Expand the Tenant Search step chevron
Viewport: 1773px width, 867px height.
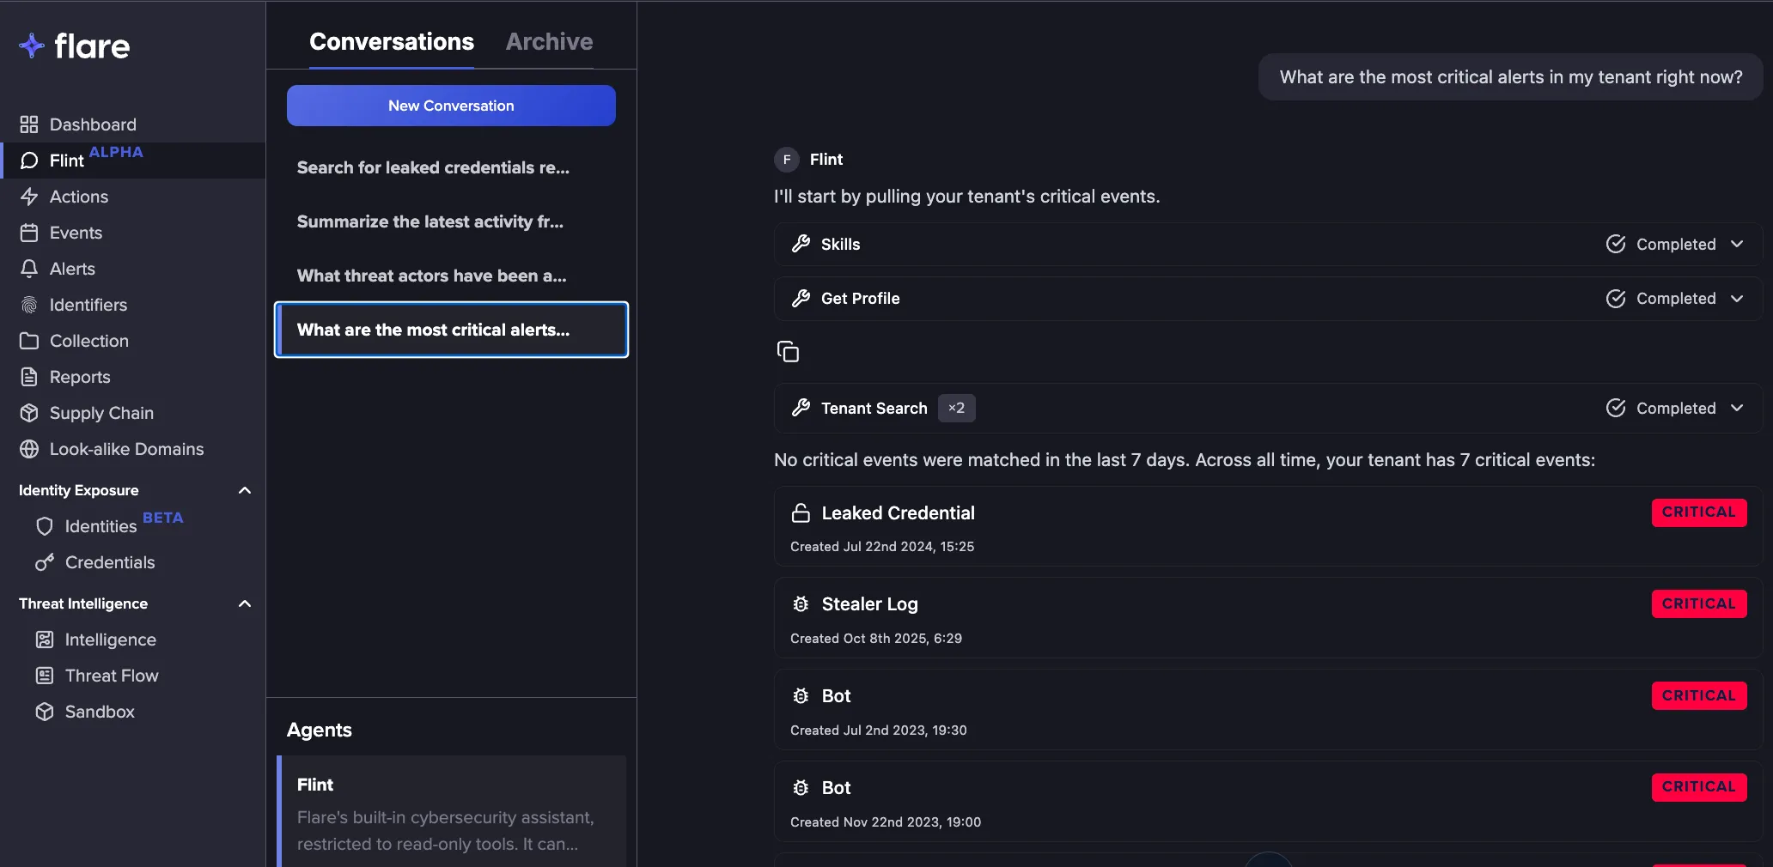coord(1737,408)
